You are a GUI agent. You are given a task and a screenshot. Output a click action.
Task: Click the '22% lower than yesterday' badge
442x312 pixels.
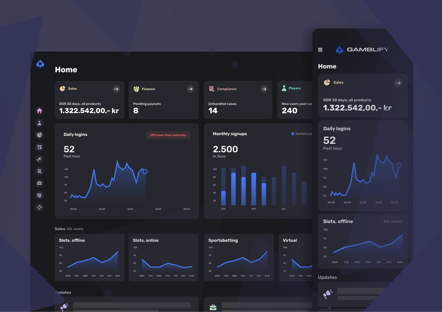(168, 135)
